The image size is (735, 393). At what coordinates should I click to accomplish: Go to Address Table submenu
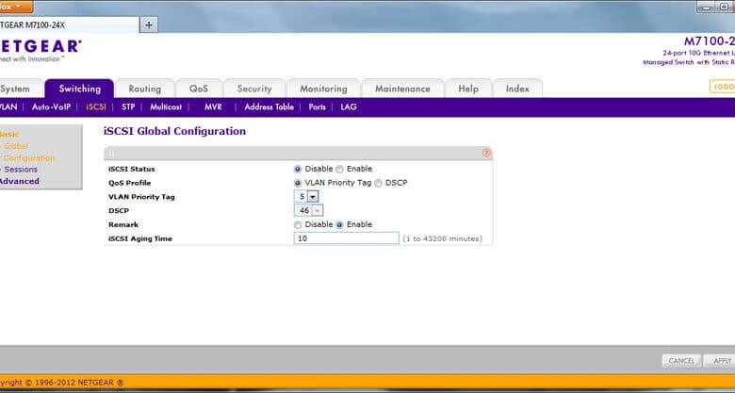[x=269, y=106]
